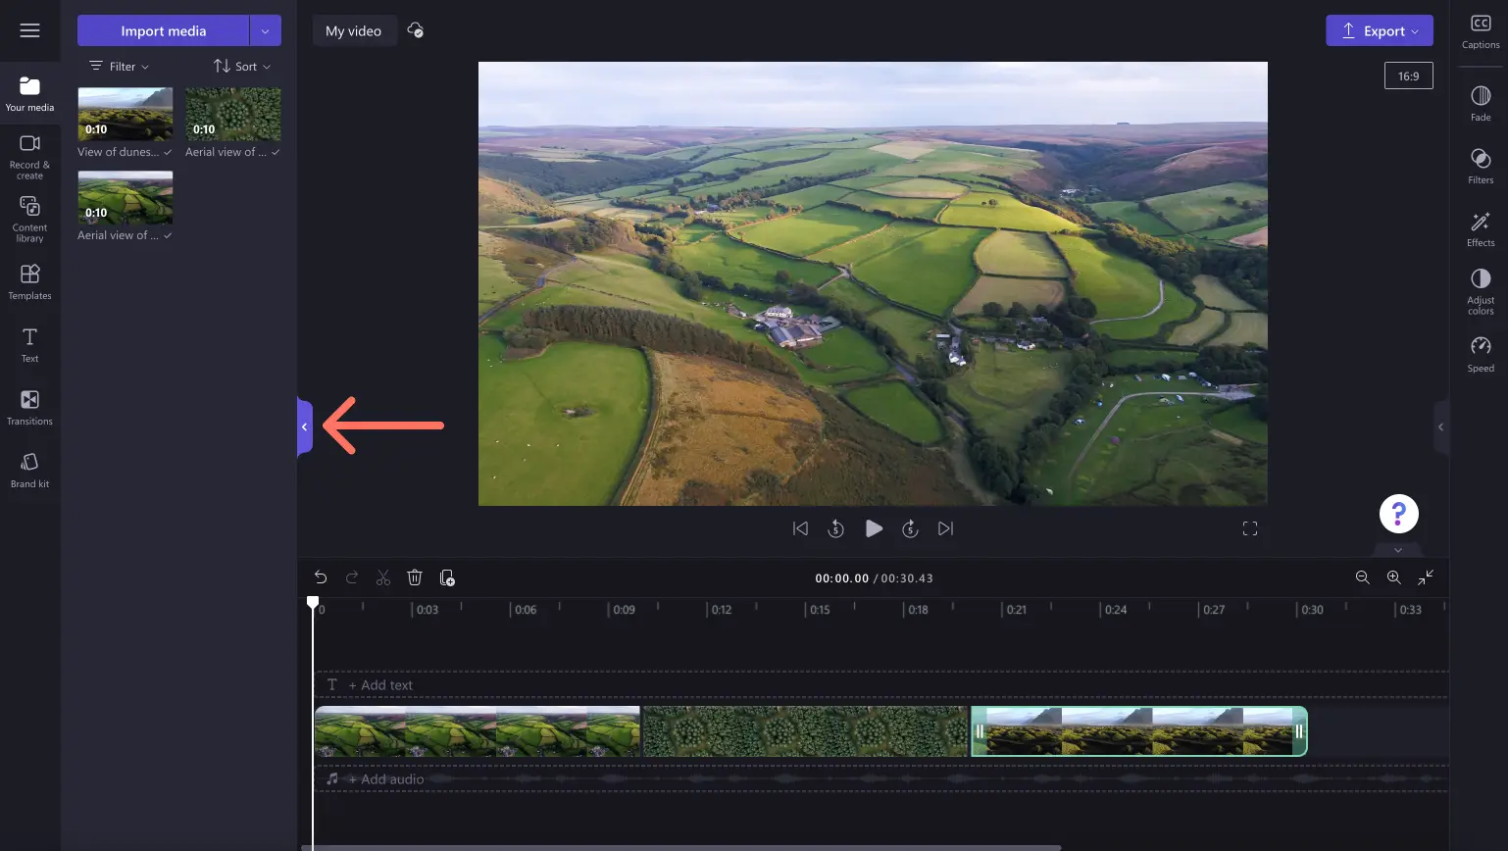This screenshot has height=851, width=1508.
Task: Open the Your media tab
Action: pyautogui.click(x=29, y=94)
